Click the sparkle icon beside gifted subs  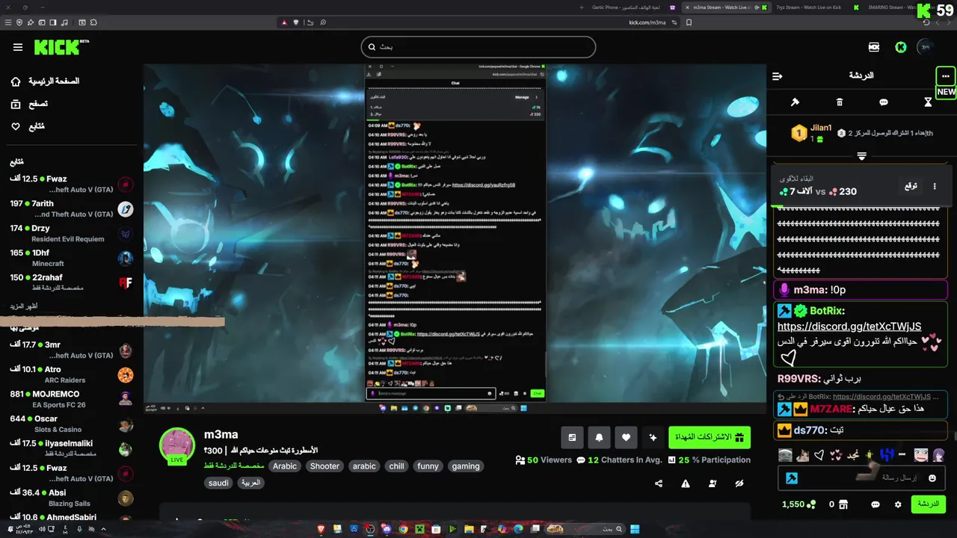pos(653,437)
